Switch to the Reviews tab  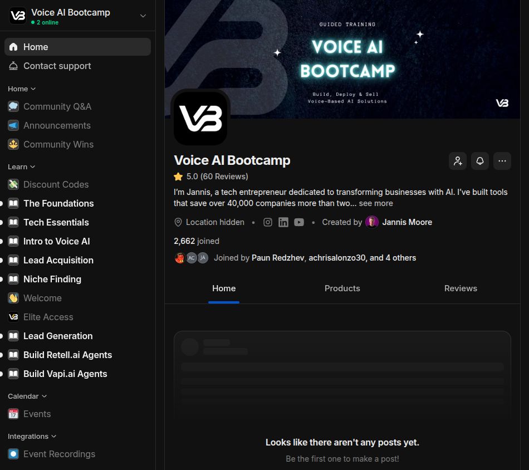click(x=461, y=288)
